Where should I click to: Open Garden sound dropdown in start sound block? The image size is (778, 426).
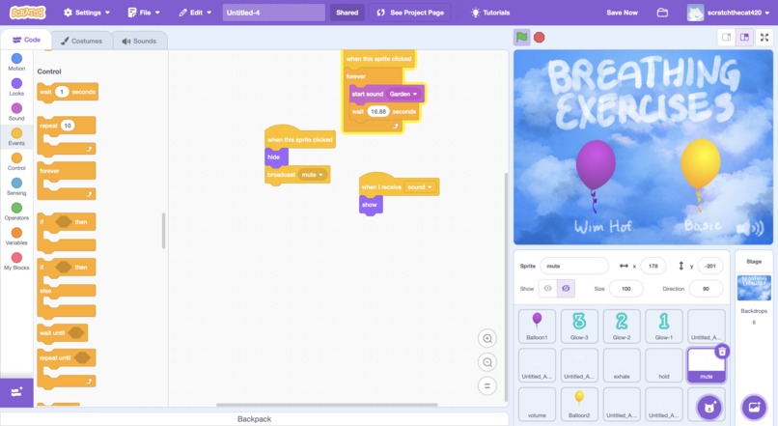(x=403, y=94)
